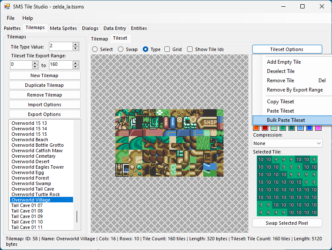332x250 pixels.
Task: Open the Help menu
Action: pyautogui.click(x=28, y=18)
